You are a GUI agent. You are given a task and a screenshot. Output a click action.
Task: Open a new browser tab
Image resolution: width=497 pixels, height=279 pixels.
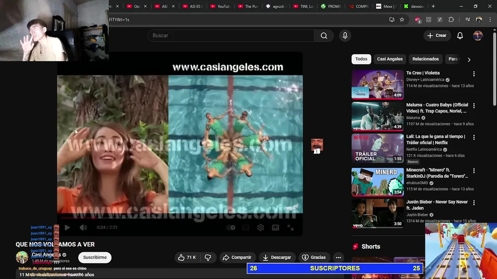[x=433, y=6]
